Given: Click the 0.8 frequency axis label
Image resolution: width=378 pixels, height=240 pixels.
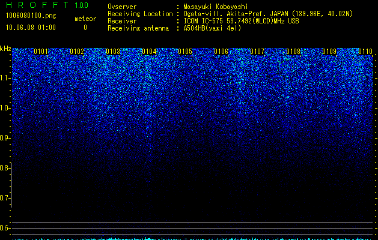Looking at the screenshot, I should coord(5,168).
